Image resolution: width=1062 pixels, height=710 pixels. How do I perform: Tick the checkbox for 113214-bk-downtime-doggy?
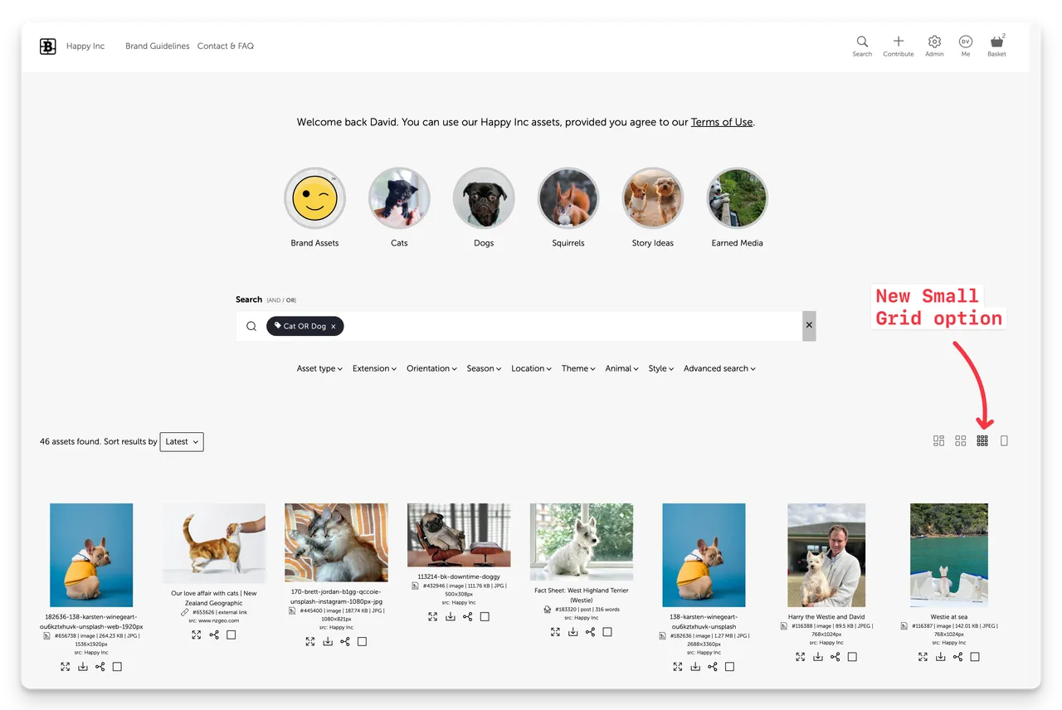point(485,616)
